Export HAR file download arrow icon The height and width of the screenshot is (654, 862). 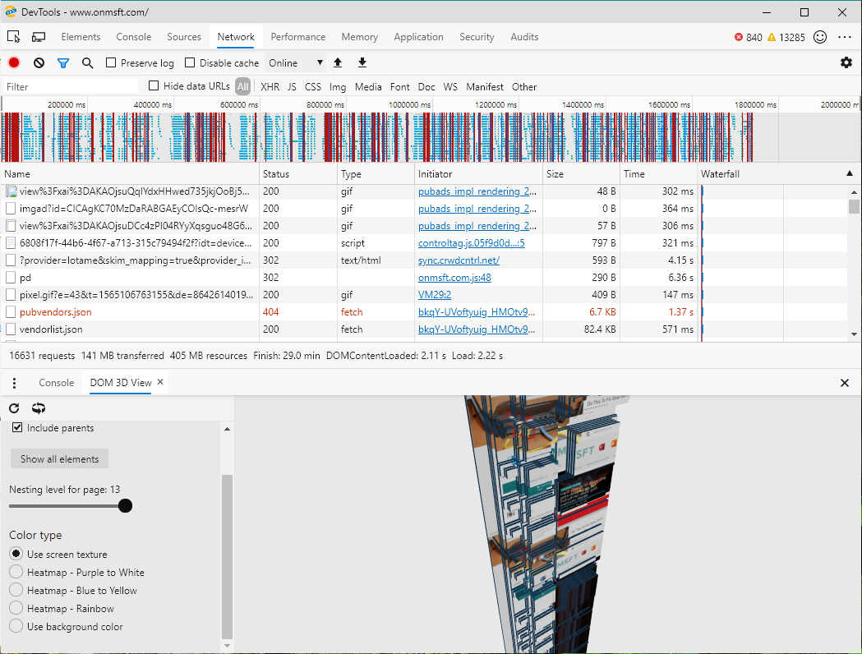(362, 62)
